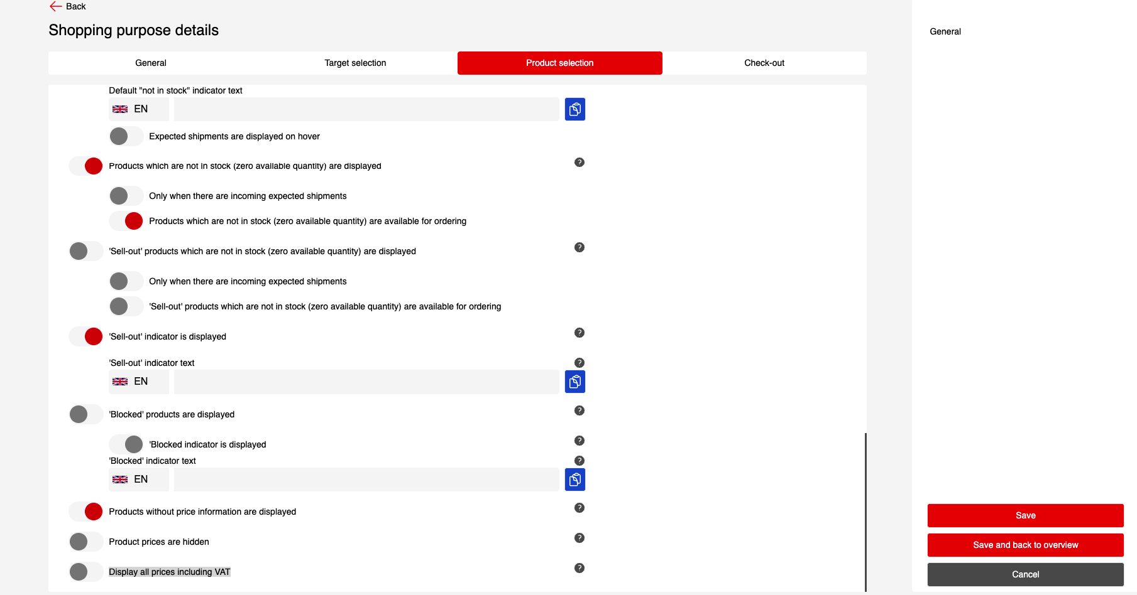
Task: Toggle 'Blocked' products are displayed switch
Action: (x=86, y=414)
